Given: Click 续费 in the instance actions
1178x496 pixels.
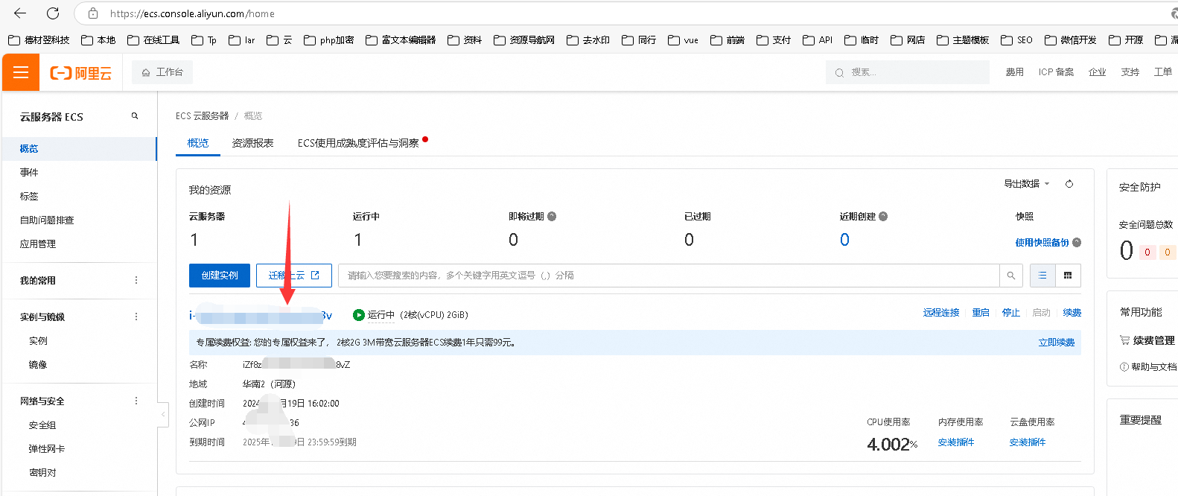Looking at the screenshot, I should point(1072,313).
